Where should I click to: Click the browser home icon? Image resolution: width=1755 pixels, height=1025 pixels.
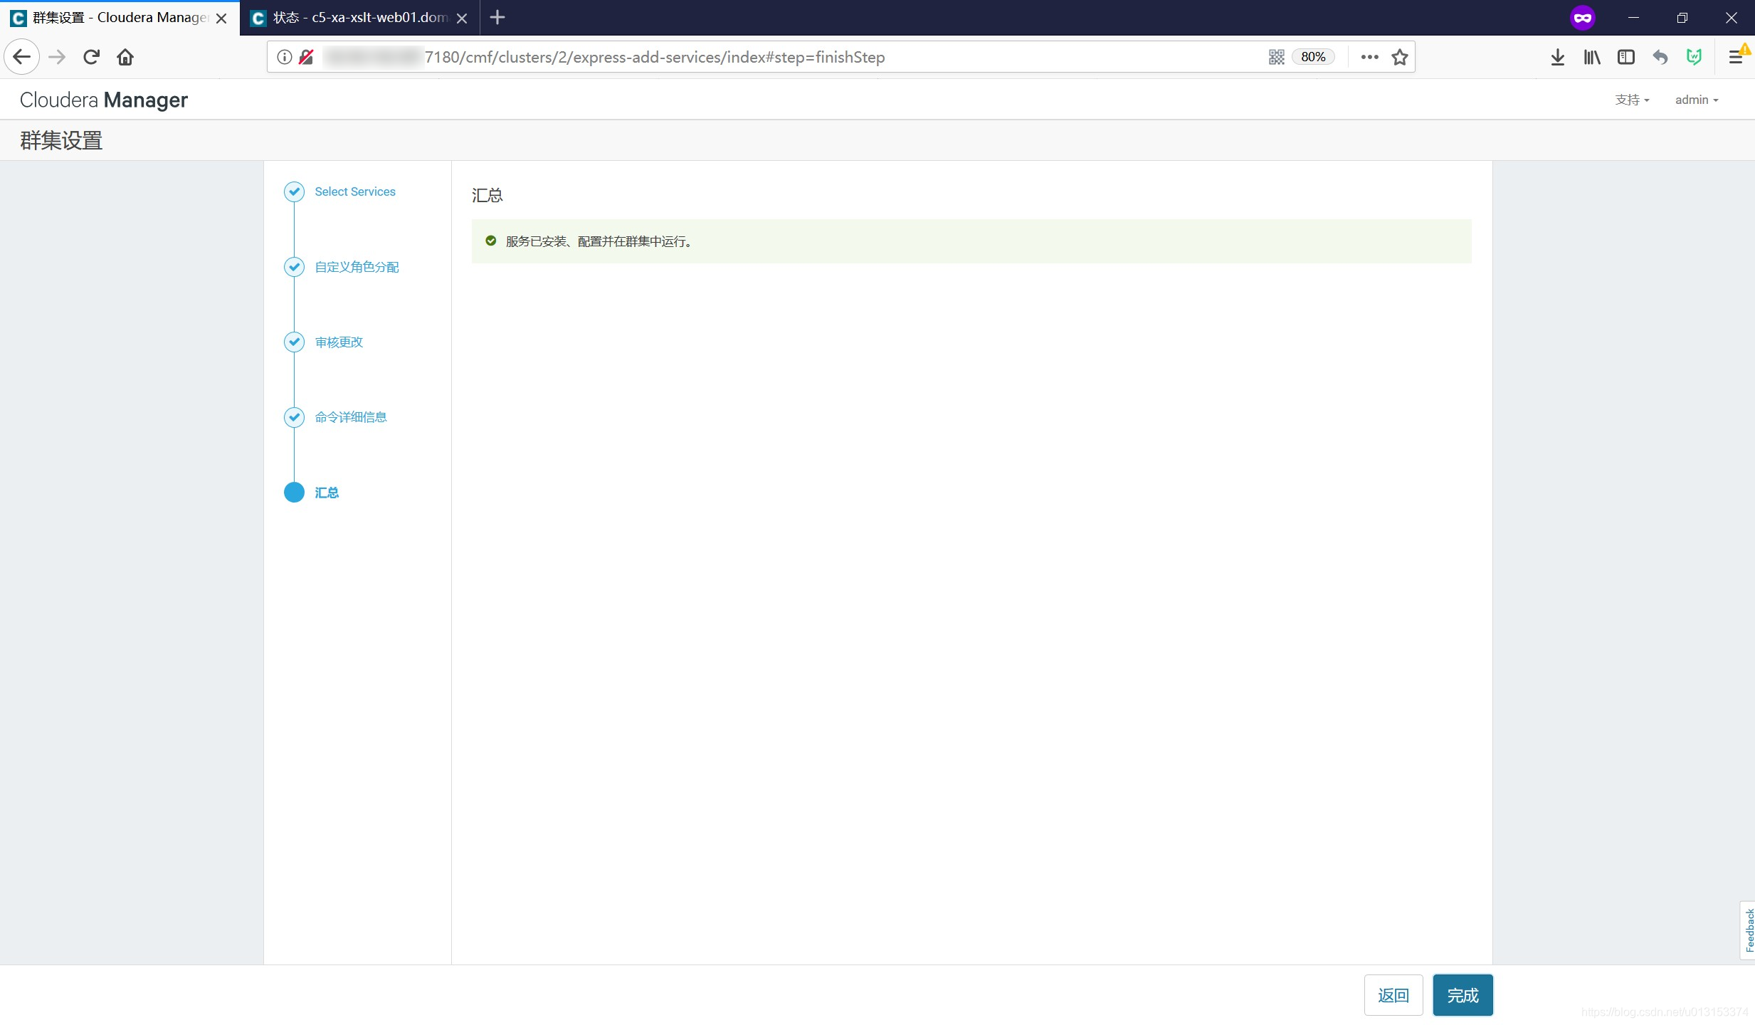(x=125, y=57)
